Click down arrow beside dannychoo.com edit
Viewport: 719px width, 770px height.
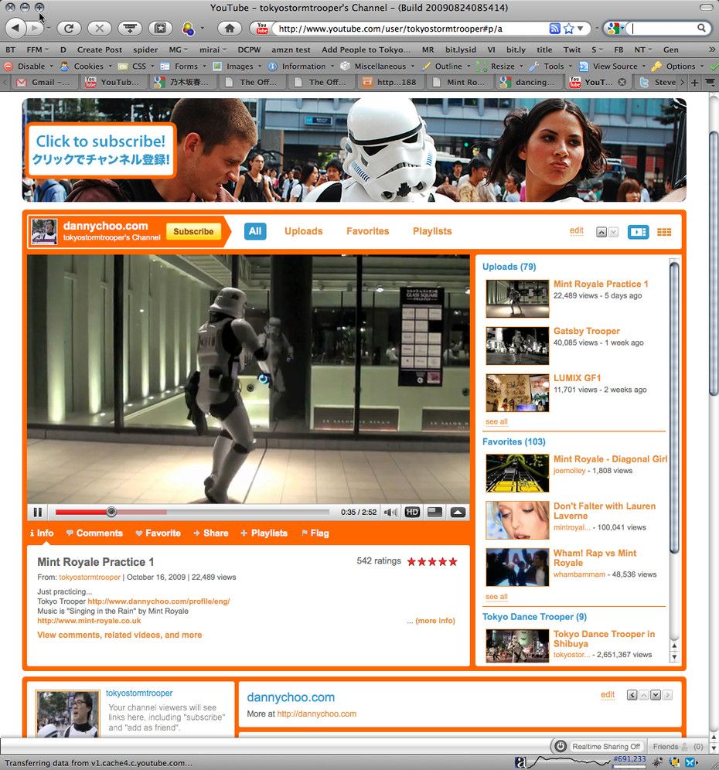(x=656, y=695)
